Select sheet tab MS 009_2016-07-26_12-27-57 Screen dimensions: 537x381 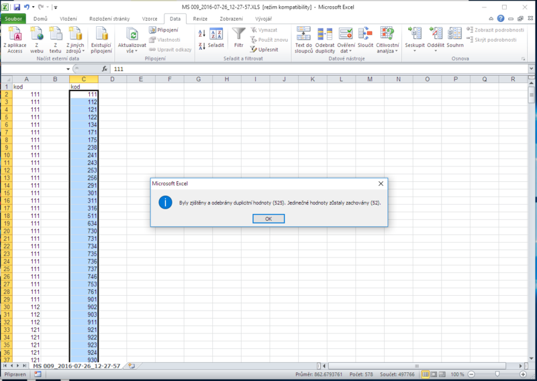point(77,366)
